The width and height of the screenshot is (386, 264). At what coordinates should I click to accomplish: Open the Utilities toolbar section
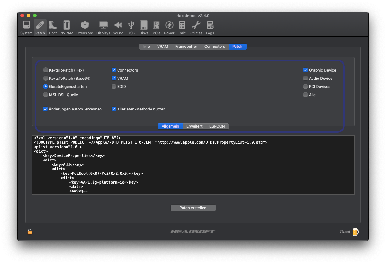(x=196, y=28)
